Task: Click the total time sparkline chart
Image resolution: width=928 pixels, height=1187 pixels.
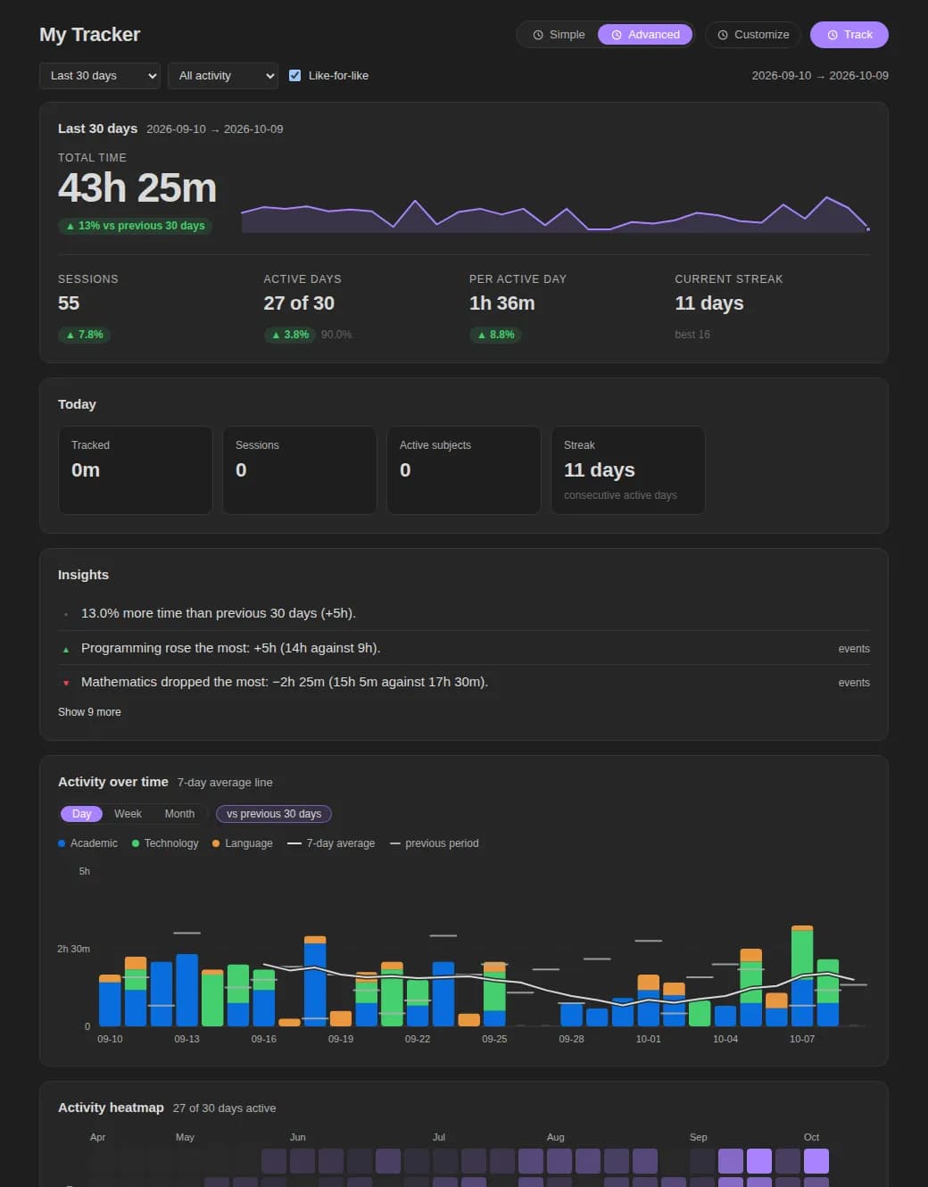Action: pyautogui.click(x=555, y=214)
